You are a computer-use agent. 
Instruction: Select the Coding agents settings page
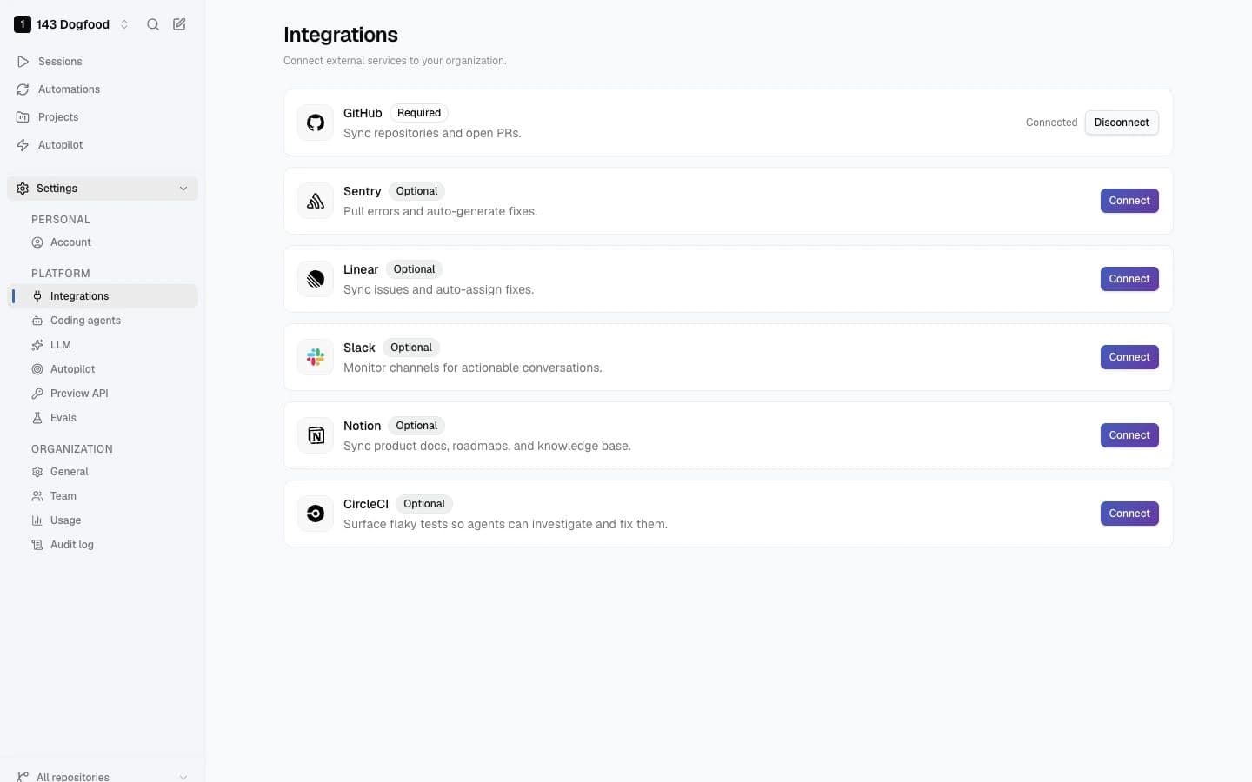click(x=103, y=321)
